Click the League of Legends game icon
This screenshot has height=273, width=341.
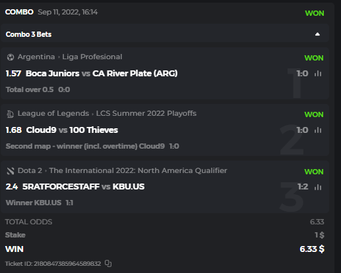click(x=11, y=114)
